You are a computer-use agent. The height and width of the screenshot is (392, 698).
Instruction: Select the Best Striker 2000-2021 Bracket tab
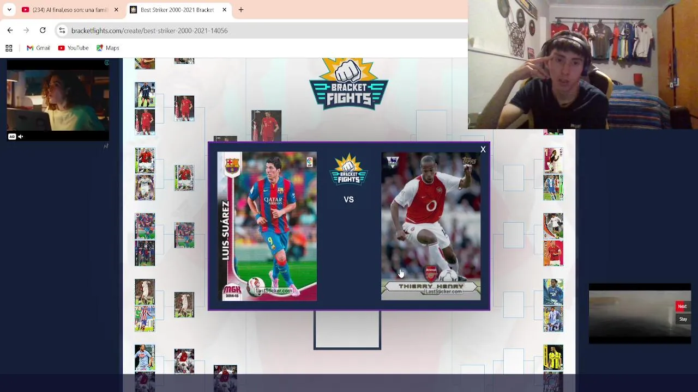[177, 10]
